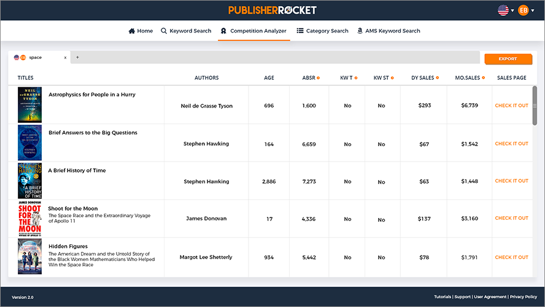545x307 pixels.
Task: Click the Category Search list icon
Action: coord(300,31)
